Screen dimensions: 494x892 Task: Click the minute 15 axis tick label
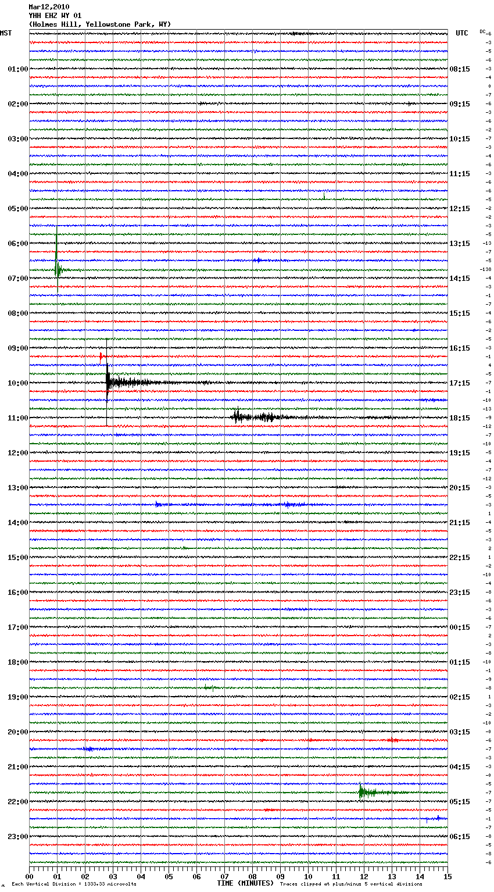click(x=448, y=876)
